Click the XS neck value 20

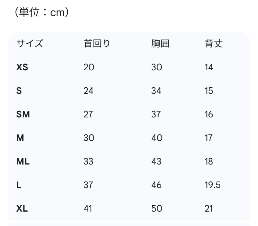89,67
